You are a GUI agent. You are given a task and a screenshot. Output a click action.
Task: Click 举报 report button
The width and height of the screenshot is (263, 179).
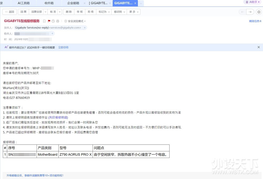click(x=80, y=12)
